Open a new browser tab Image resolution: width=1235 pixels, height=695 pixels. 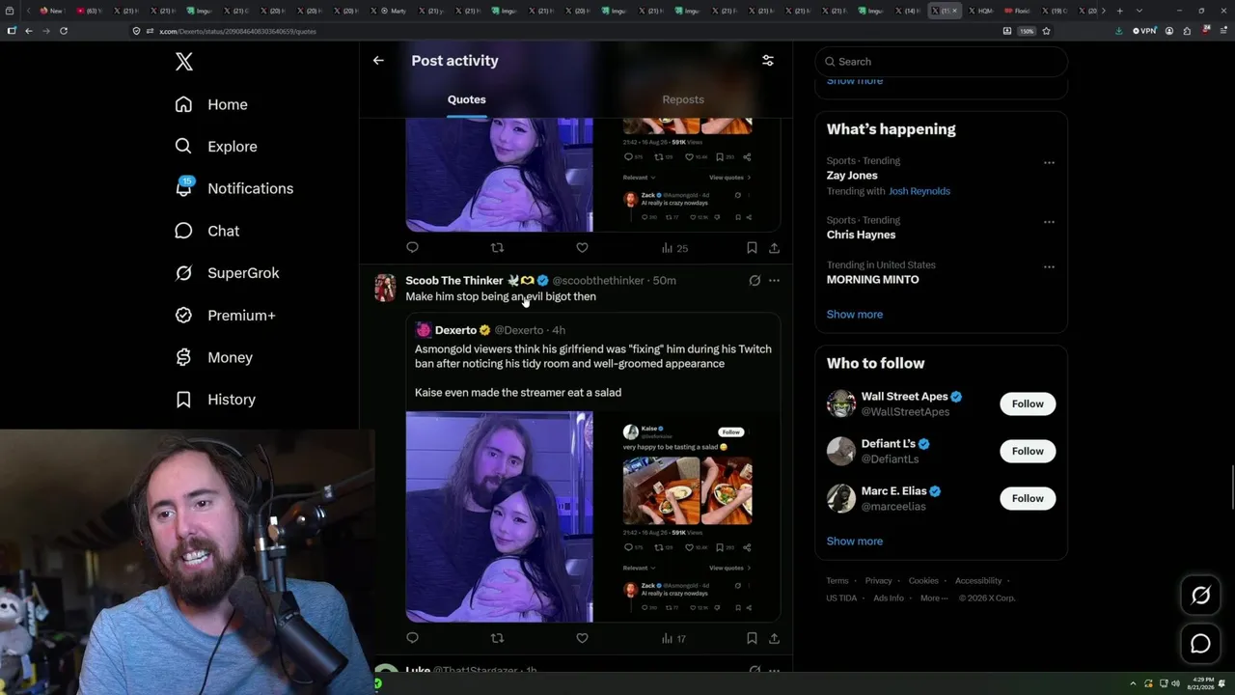1119,11
